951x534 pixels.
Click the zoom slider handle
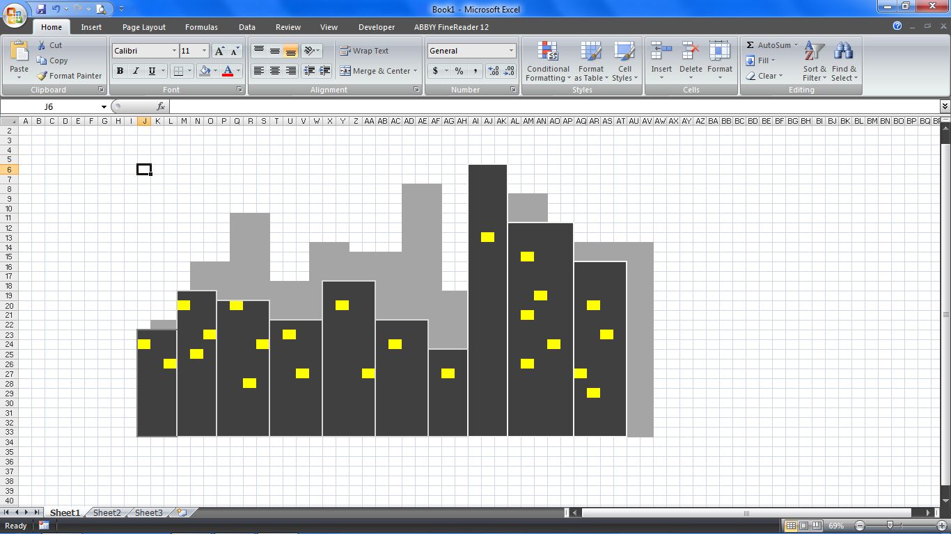coord(890,526)
